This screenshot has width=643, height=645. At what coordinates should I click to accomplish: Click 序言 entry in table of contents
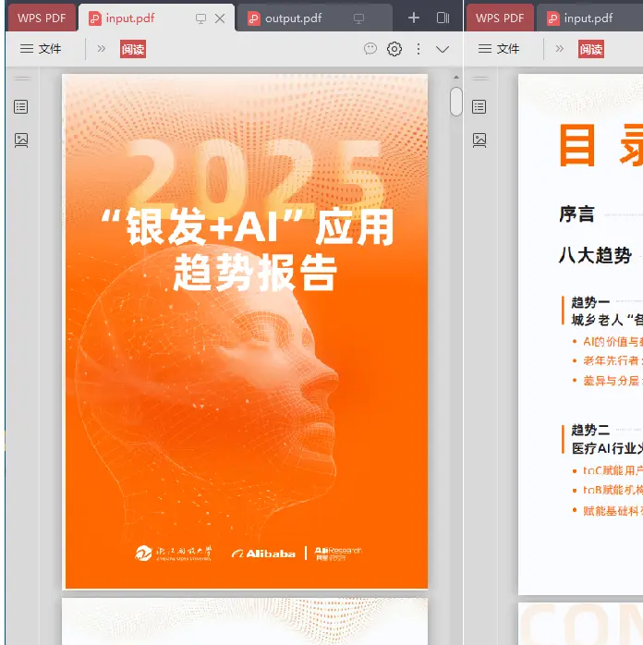576,213
